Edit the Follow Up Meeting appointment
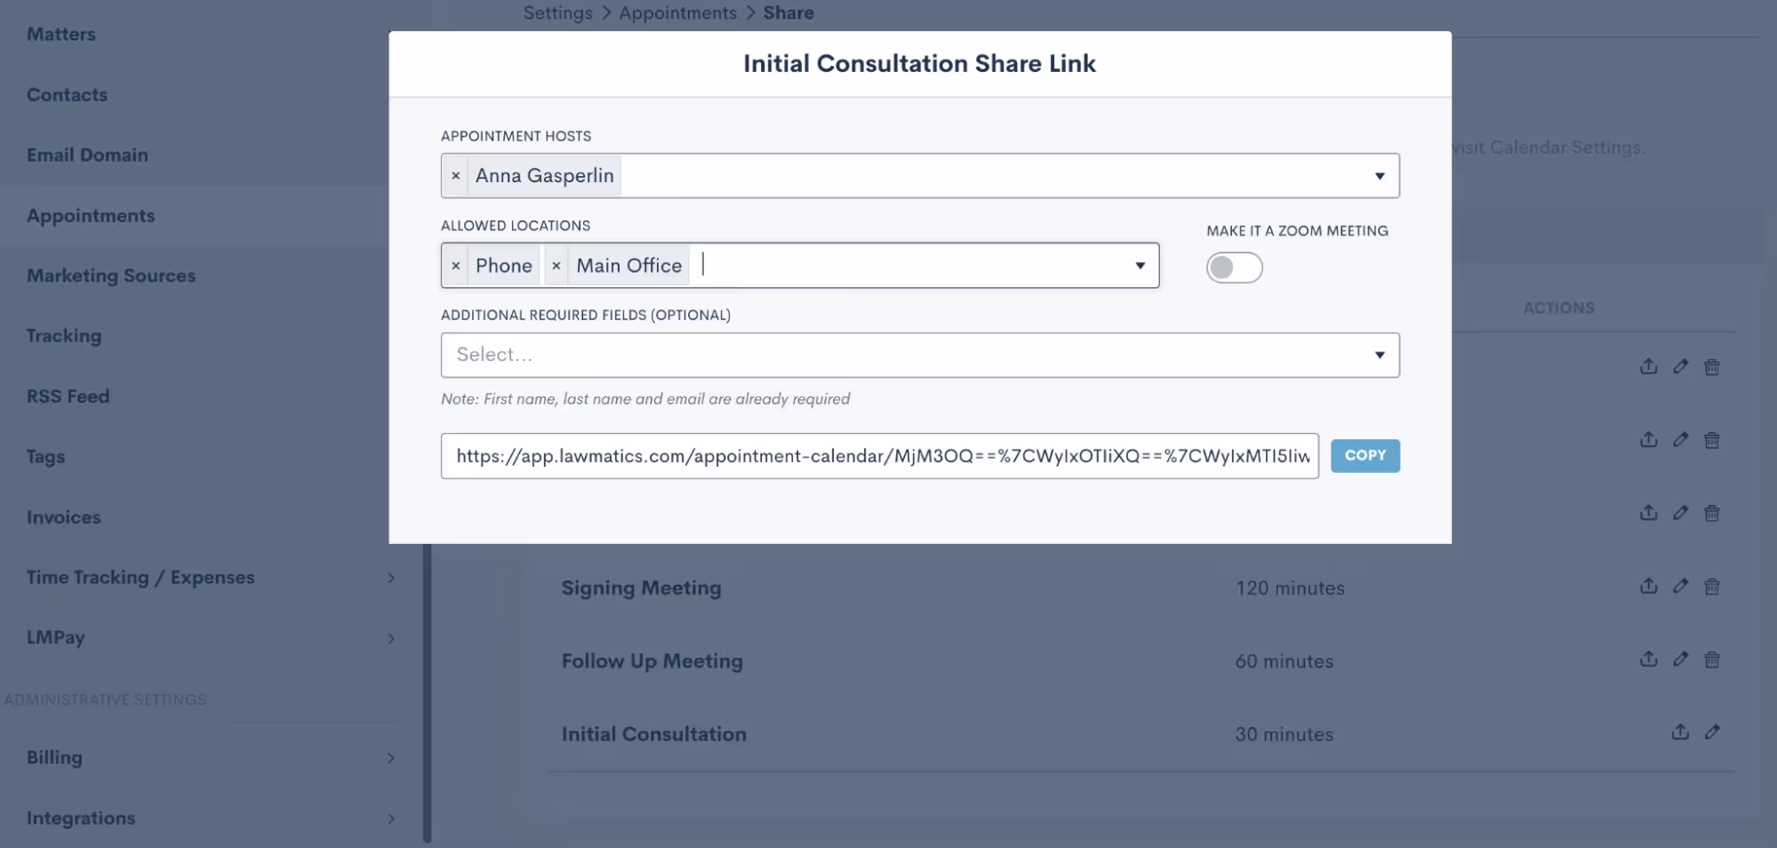The height and width of the screenshot is (848, 1777). (x=1680, y=659)
